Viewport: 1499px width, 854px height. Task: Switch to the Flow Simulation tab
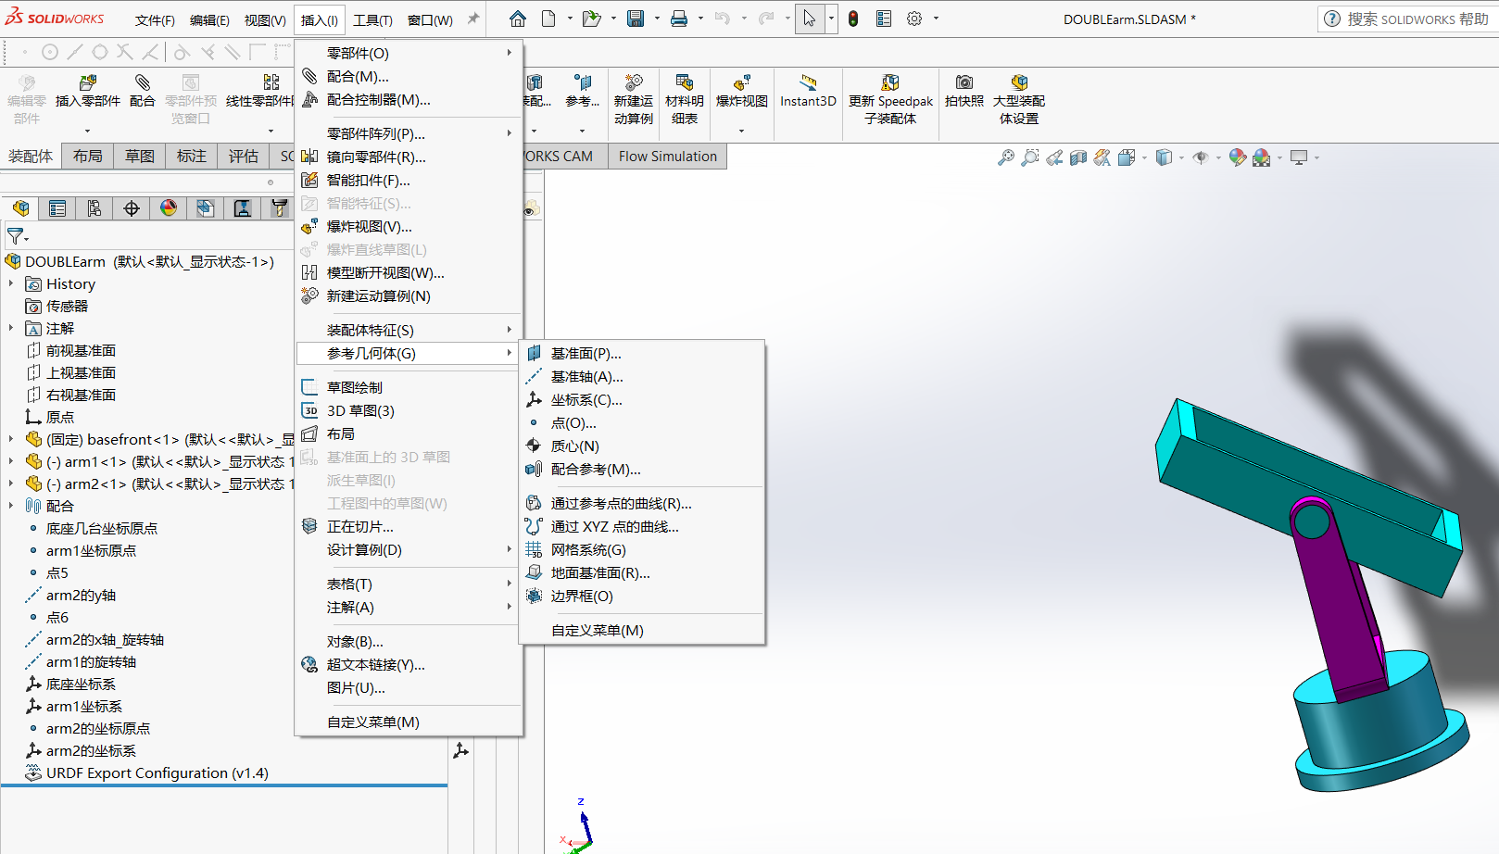click(x=667, y=156)
